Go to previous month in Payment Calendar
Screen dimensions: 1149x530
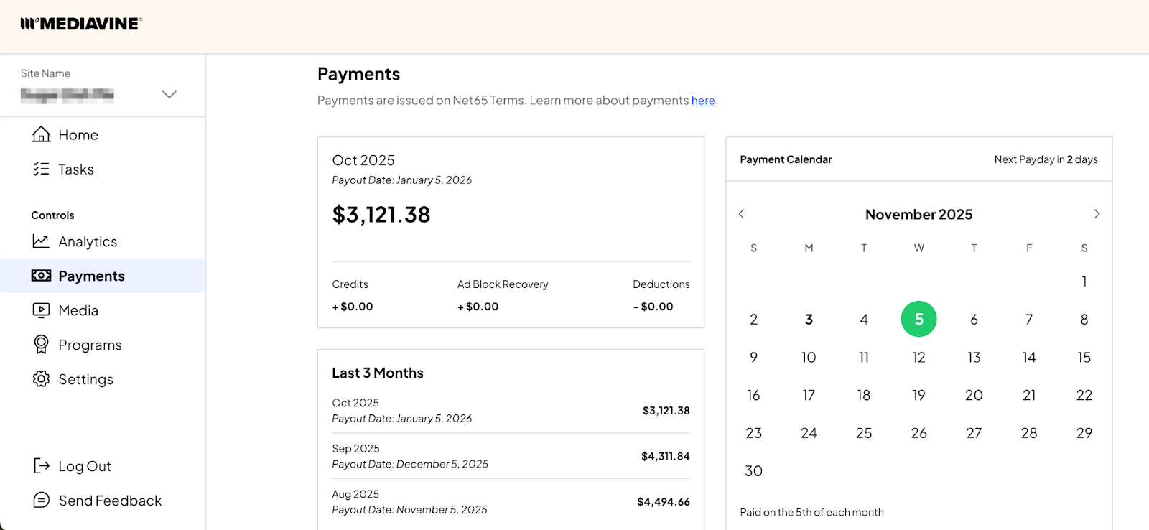coord(742,214)
